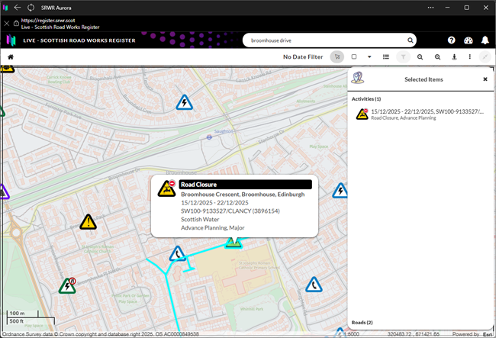Expand the Roads (2) section
The width and height of the screenshot is (496, 338).
(362, 323)
